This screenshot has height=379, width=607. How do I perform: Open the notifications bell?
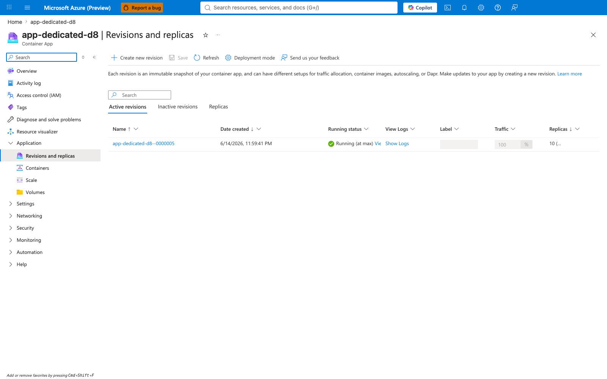[464, 8]
